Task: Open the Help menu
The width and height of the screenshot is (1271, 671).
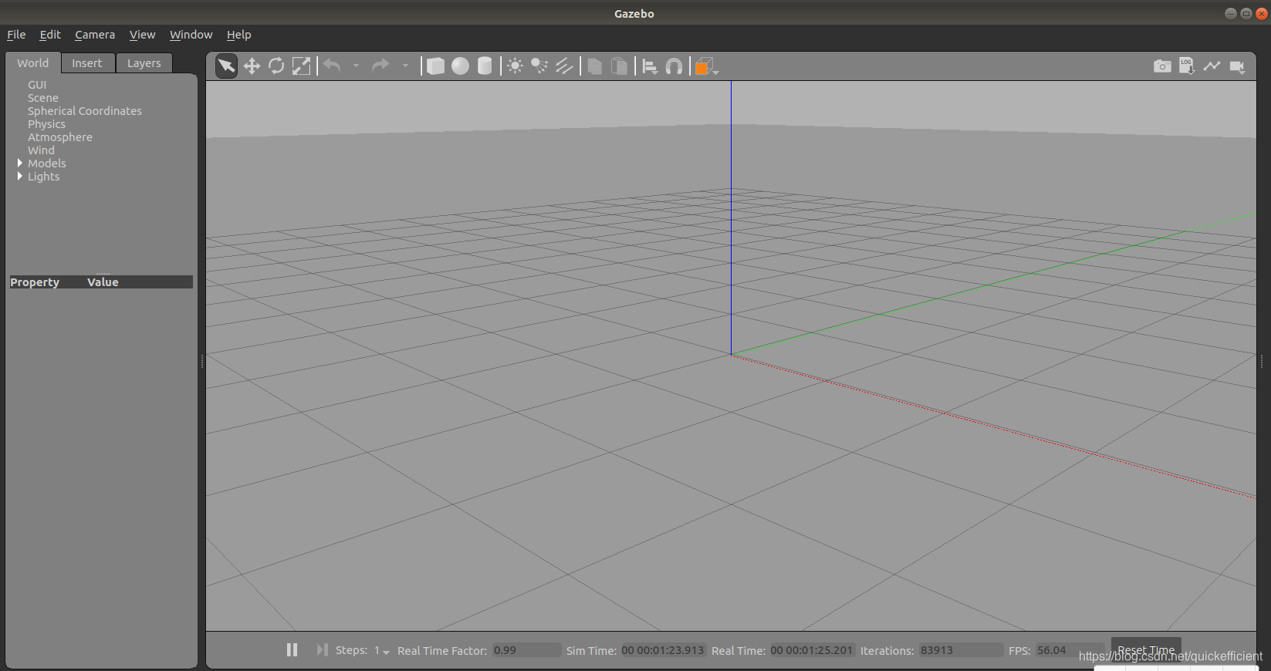Action: pos(238,35)
